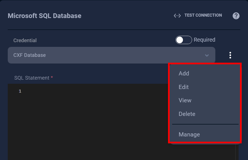Click the test connection arrows icon

[x=177, y=16]
